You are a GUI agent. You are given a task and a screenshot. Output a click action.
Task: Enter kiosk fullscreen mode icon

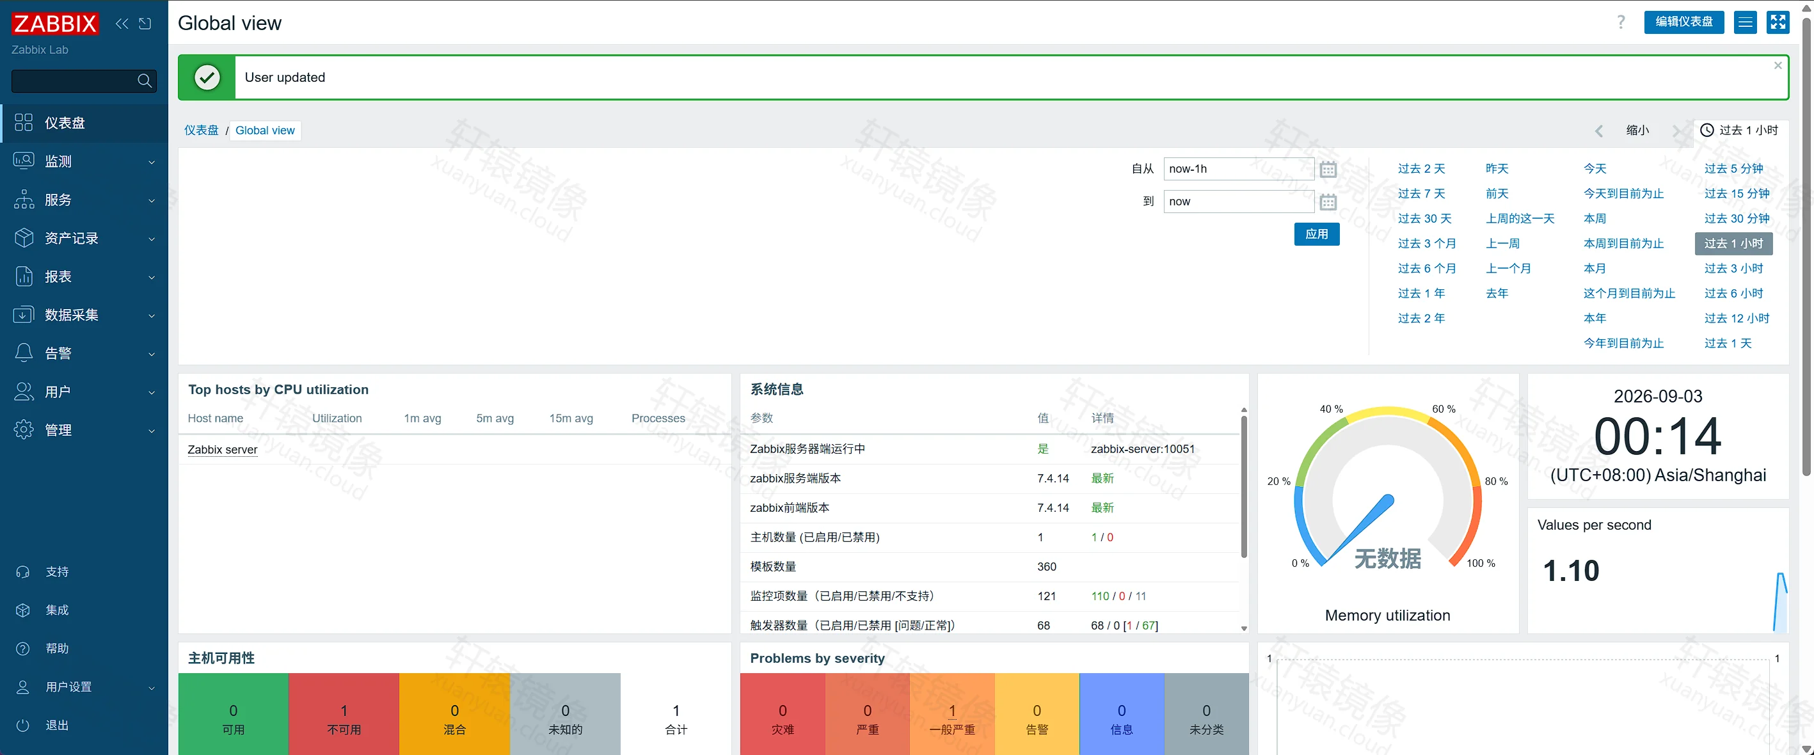1778,22
